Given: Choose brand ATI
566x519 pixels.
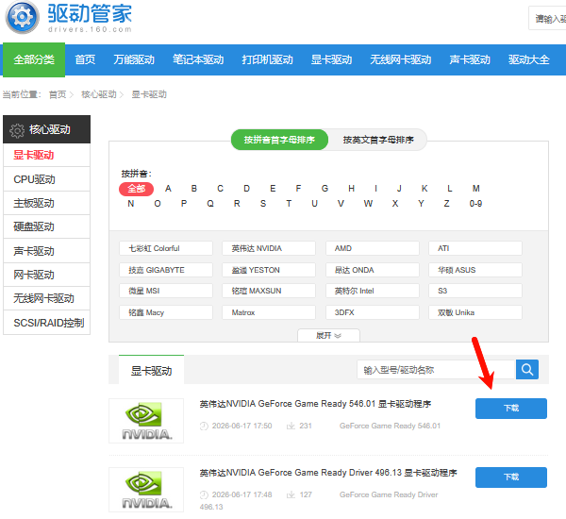Looking at the screenshot, I should point(475,248).
